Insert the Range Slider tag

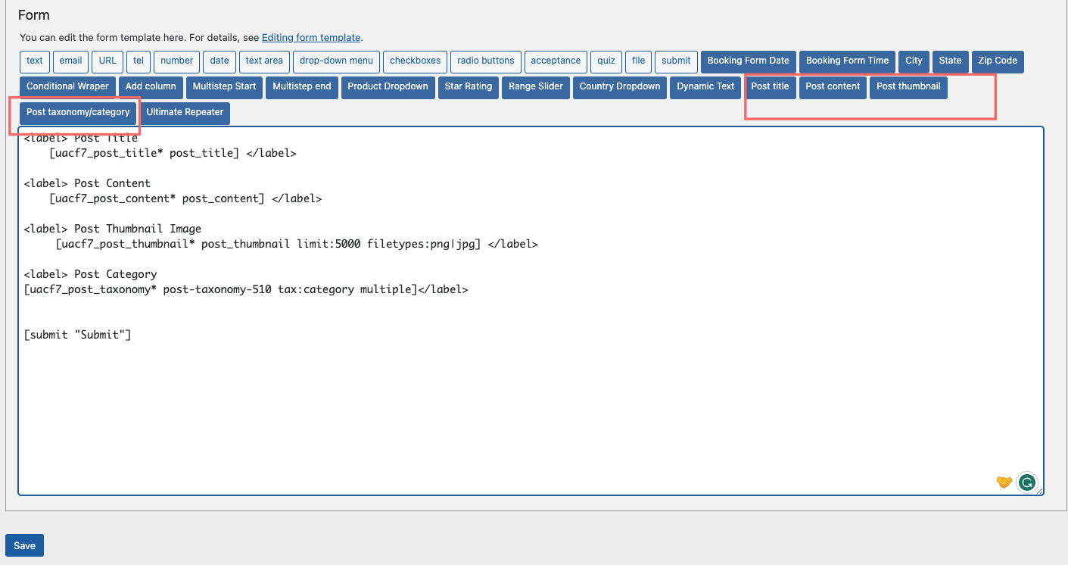click(x=536, y=87)
